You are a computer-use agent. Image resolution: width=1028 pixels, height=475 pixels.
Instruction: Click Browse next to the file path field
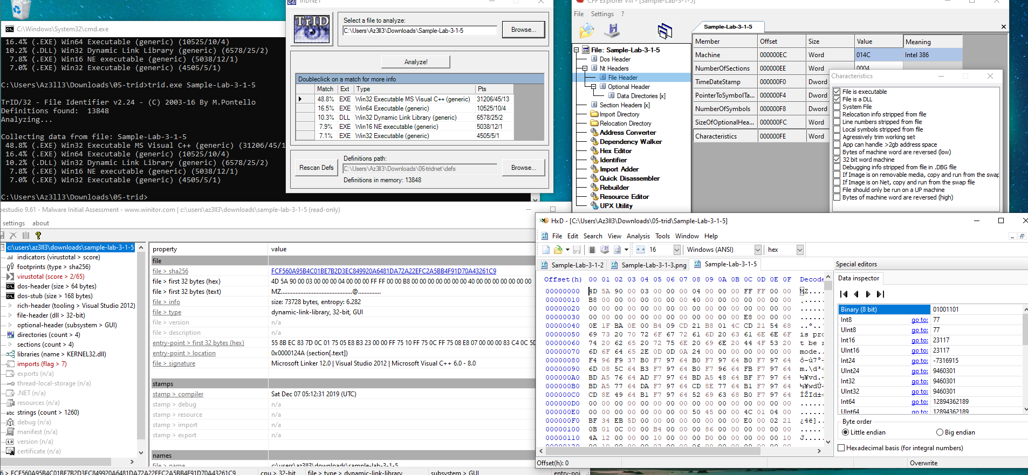point(523,30)
